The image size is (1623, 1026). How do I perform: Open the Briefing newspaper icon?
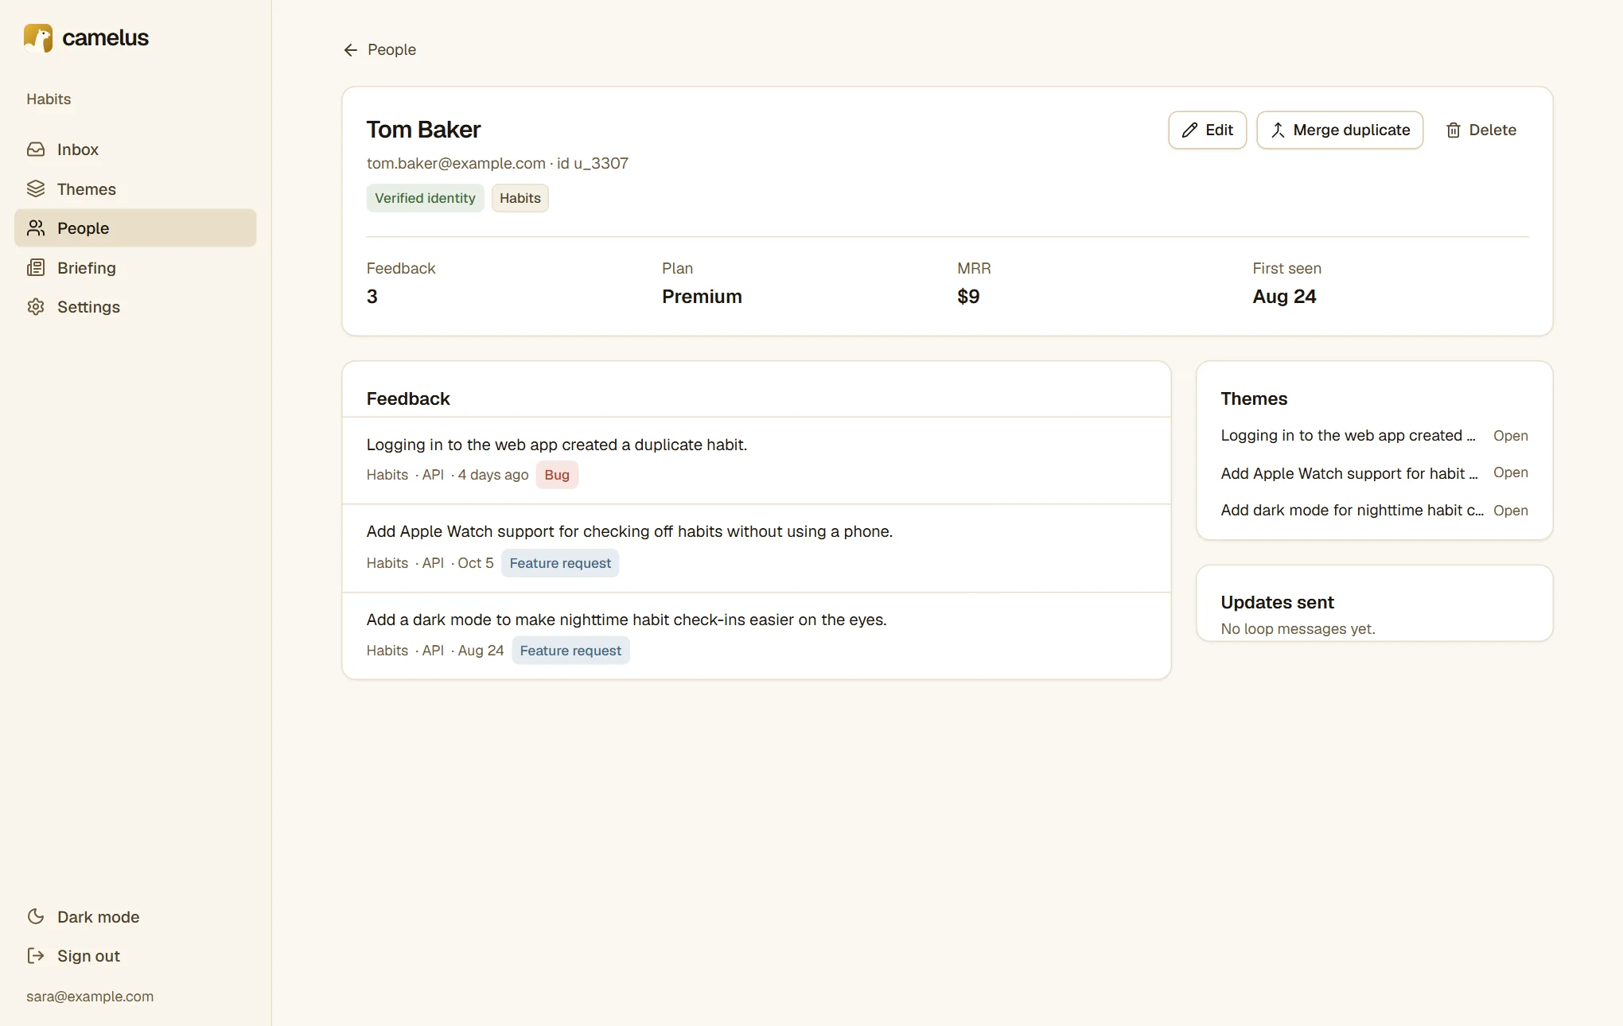(36, 268)
